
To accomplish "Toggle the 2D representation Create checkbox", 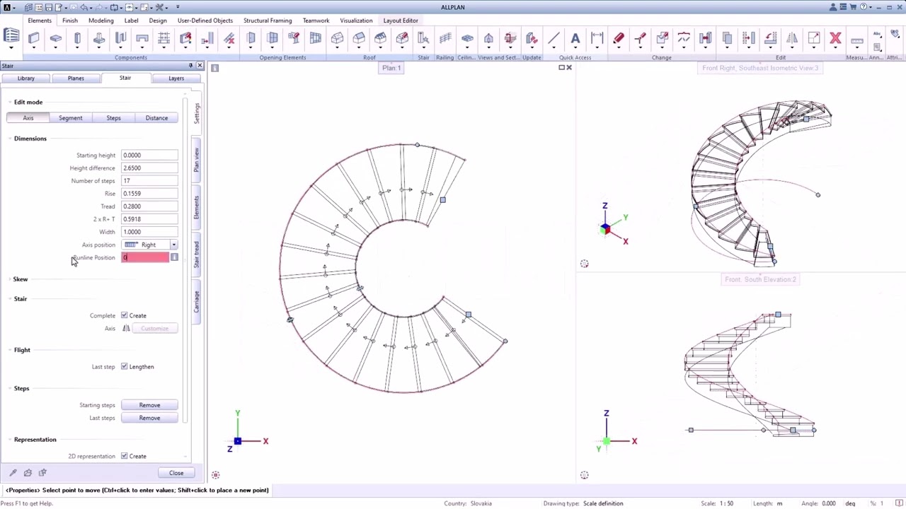I will [x=125, y=456].
